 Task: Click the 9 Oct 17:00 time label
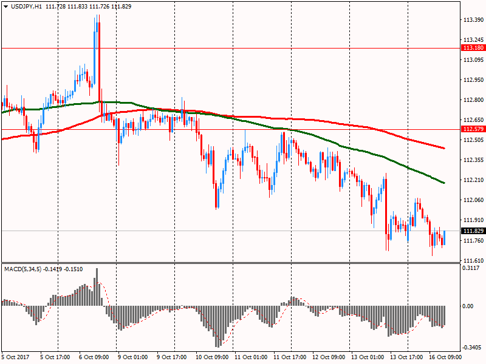172,357
